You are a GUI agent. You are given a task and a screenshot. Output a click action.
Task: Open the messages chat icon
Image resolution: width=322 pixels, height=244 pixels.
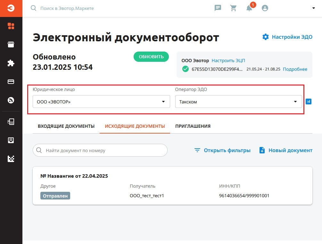(218, 8)
